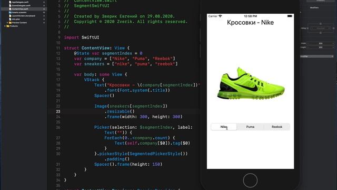Toggle the leading padding checkbox in the inspector
Viewport: 337px width, 190px height.
pyautogui.click(x=308, y=28)
